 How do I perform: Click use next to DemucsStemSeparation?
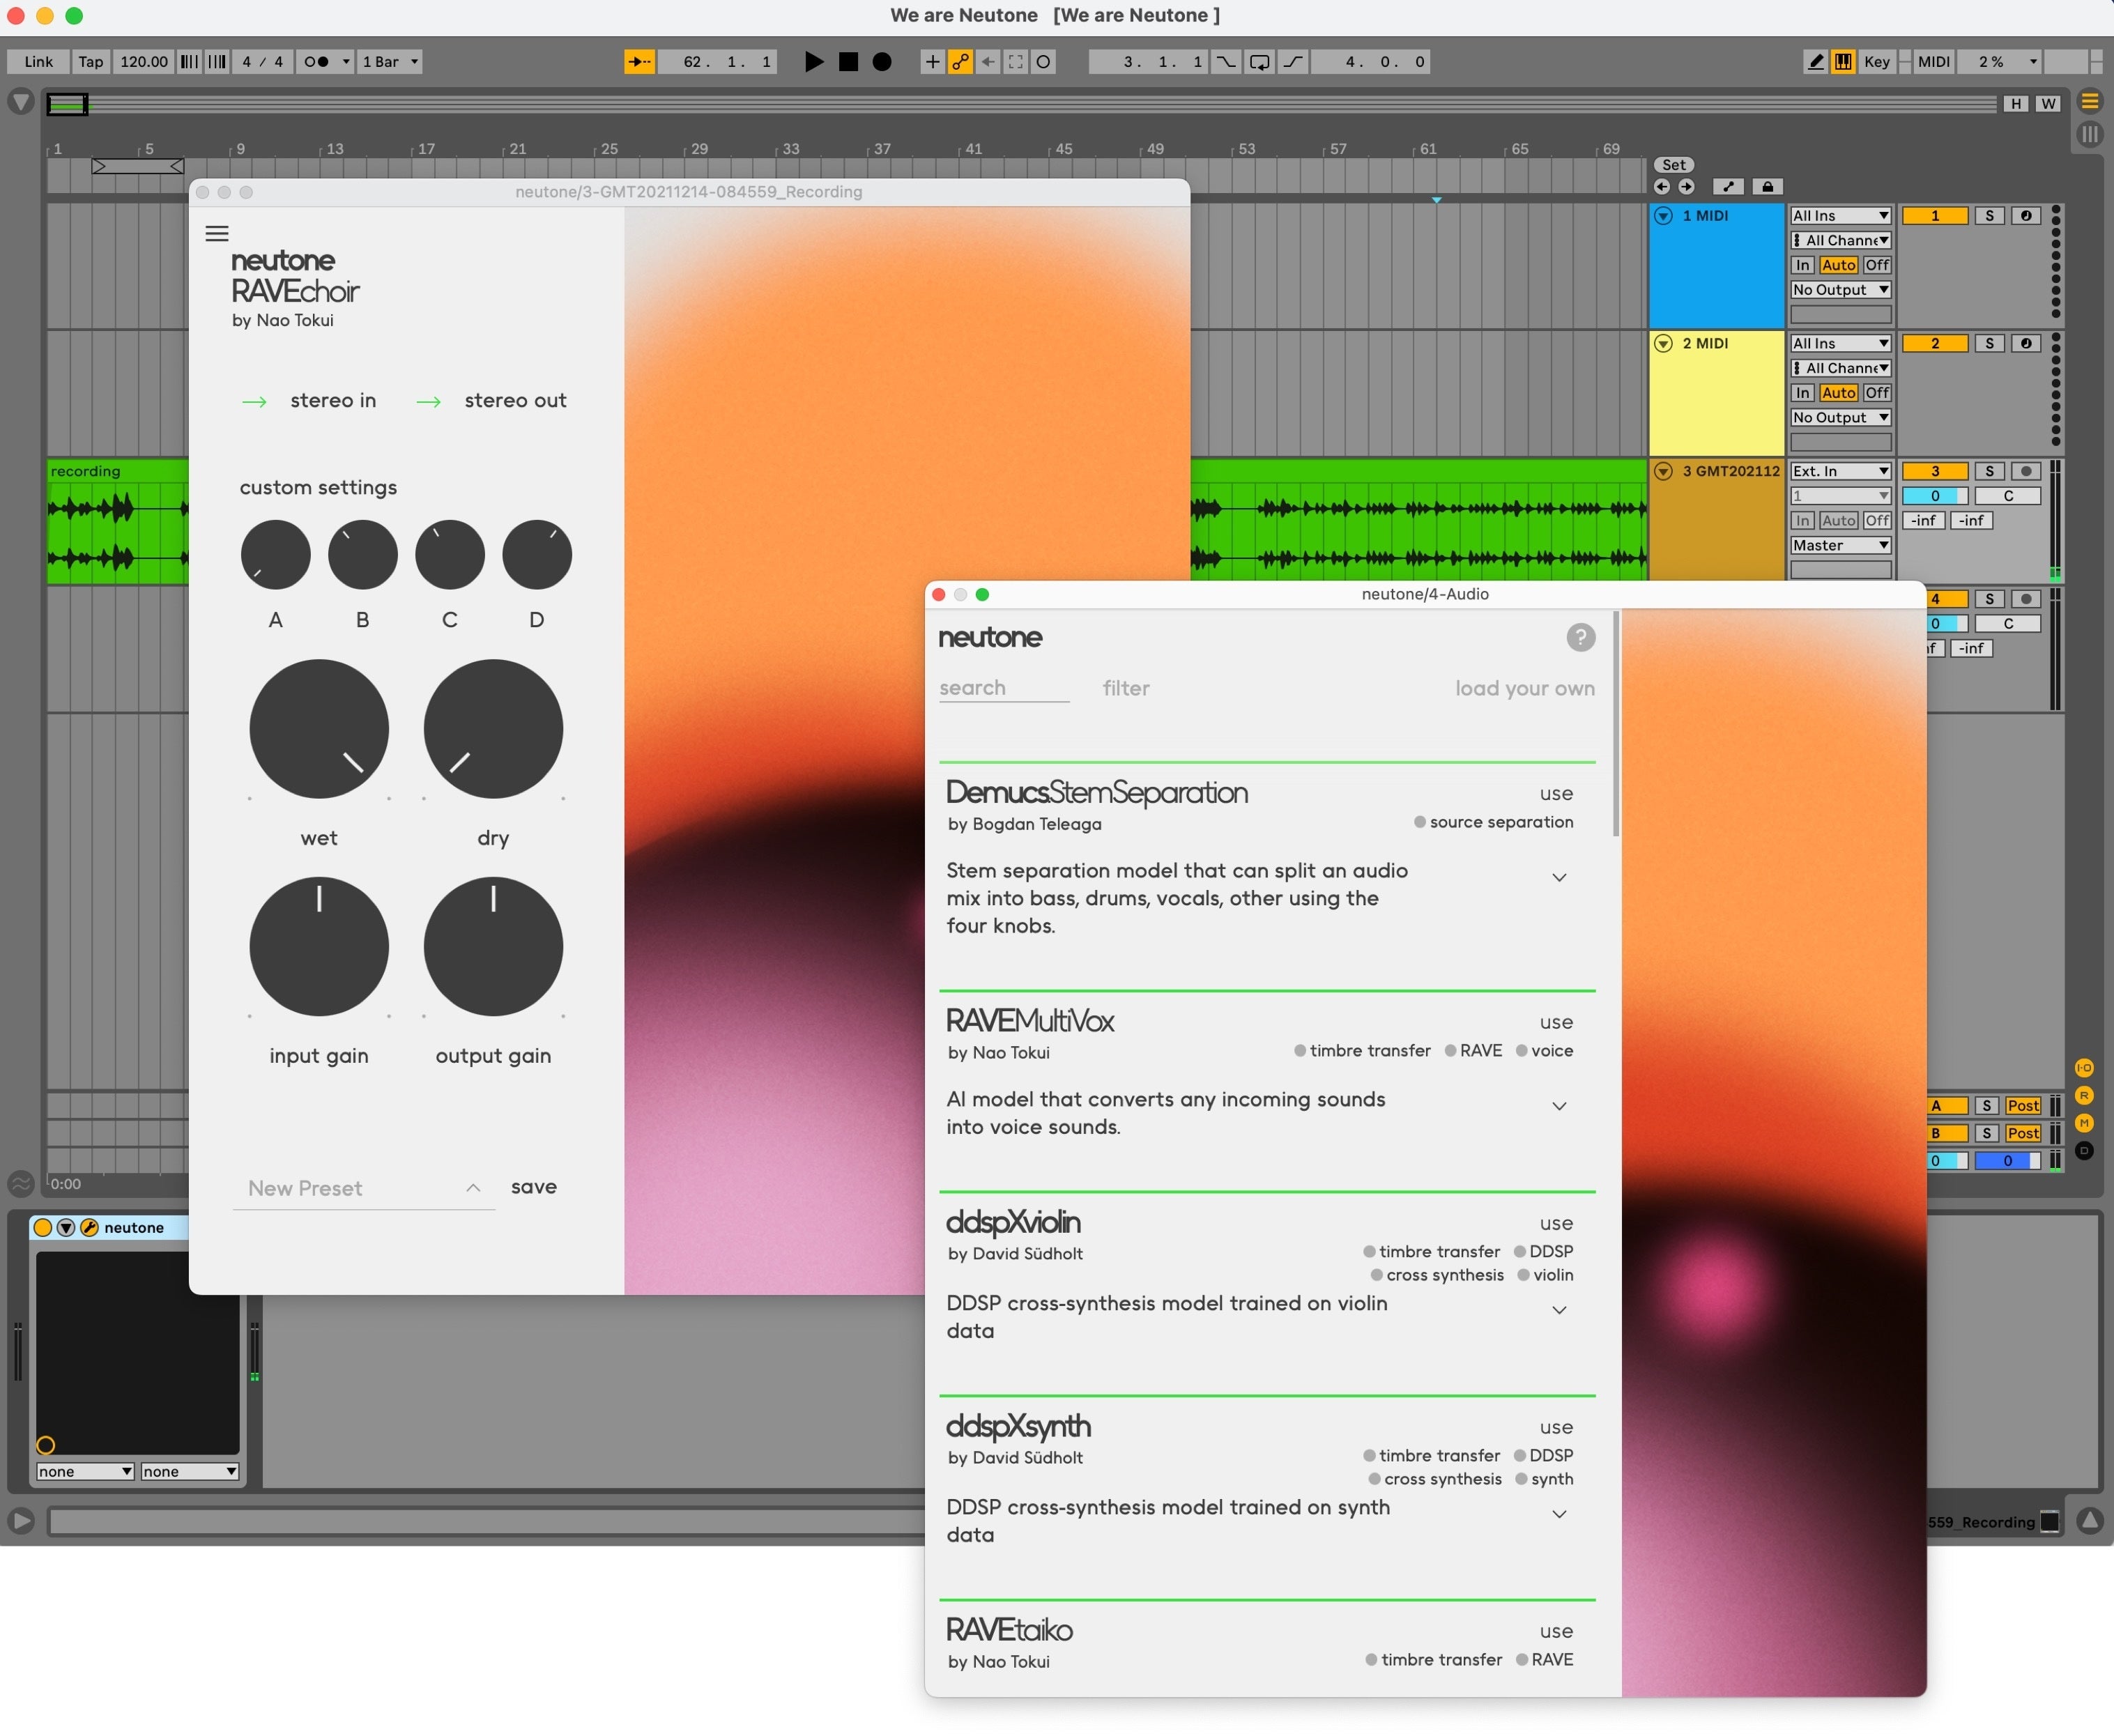point(1556,793)
